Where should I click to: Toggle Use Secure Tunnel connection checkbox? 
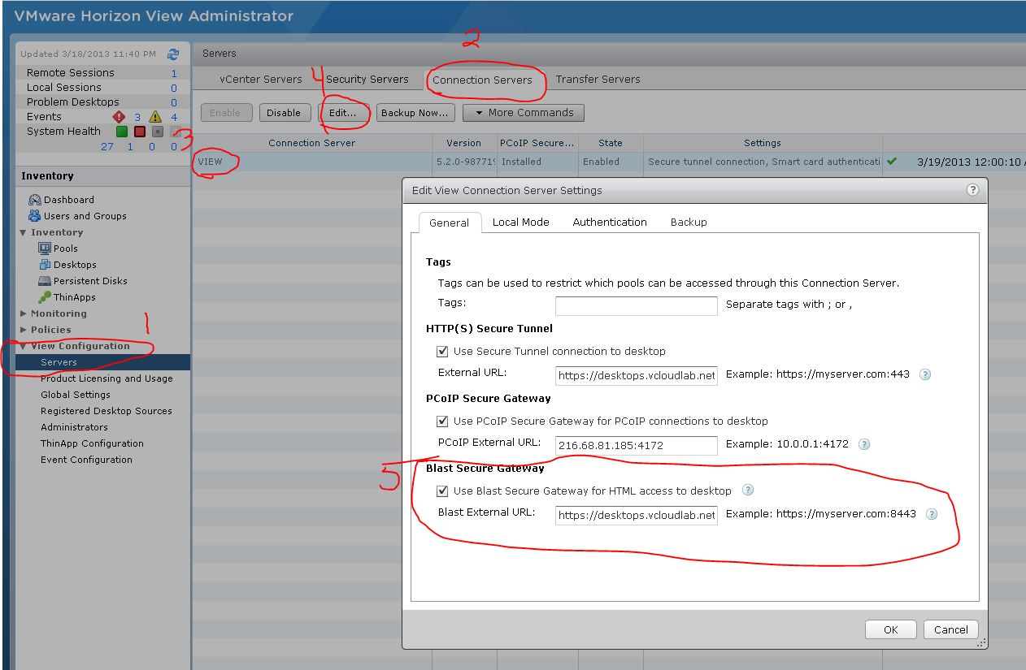[442, 352]
